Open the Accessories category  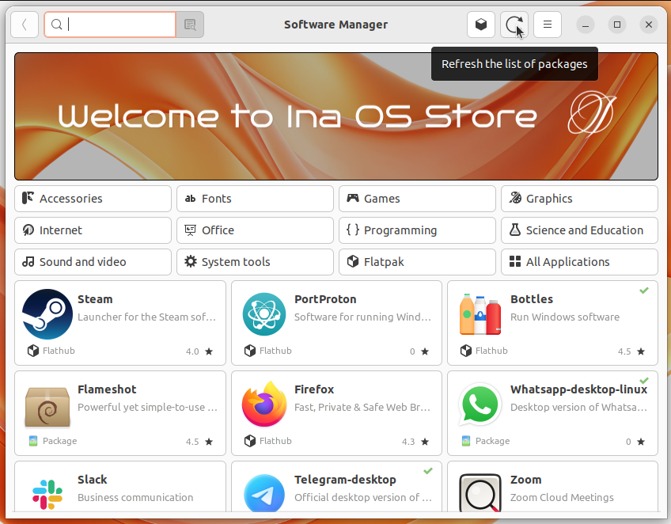tap(93, 199)
